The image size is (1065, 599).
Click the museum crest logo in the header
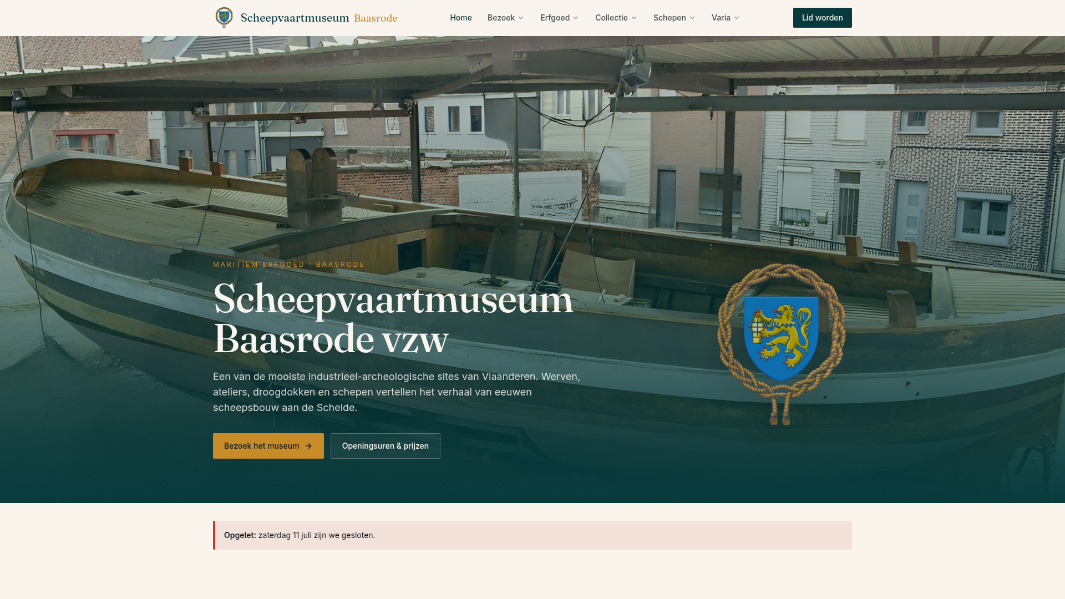click(x=224, y=18)
